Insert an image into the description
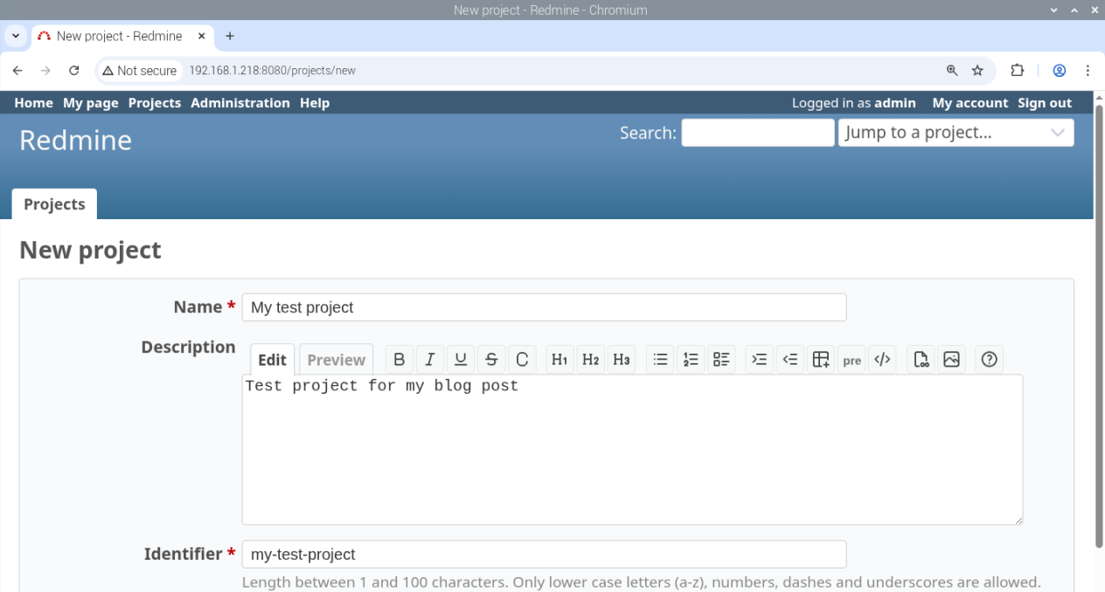The width and height of the screenshot is (1105, 592). pyautogui.click(x=951, y=359)
